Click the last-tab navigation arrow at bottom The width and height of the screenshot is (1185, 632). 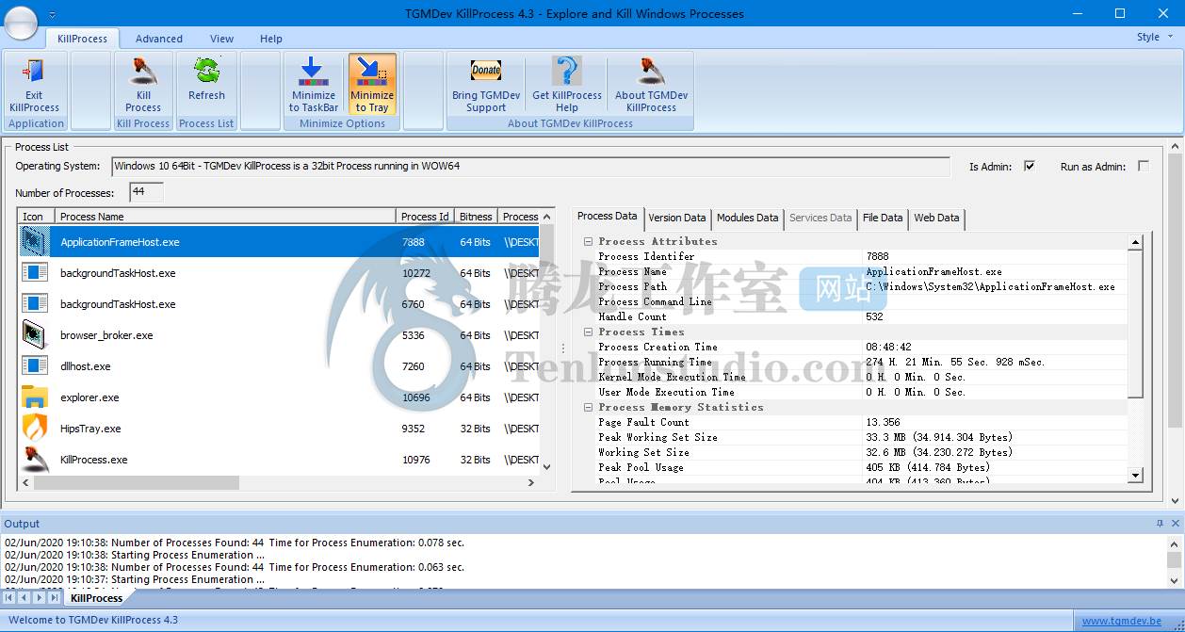(55, 598)
